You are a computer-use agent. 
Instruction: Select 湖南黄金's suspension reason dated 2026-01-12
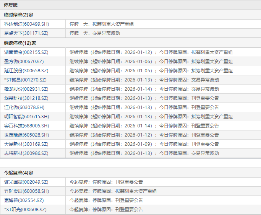151,52
